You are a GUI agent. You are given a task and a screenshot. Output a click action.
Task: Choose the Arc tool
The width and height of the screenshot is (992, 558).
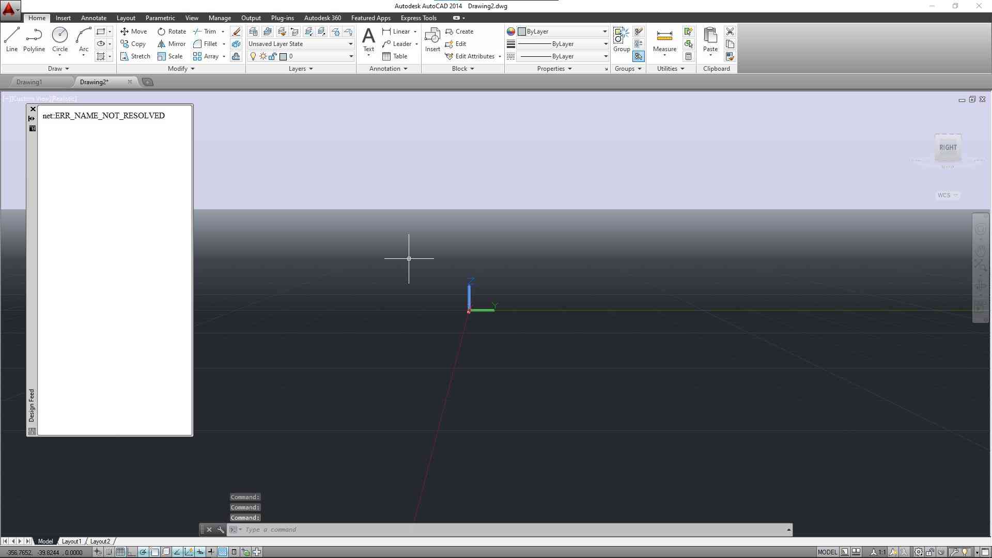(x=83, y=39)
